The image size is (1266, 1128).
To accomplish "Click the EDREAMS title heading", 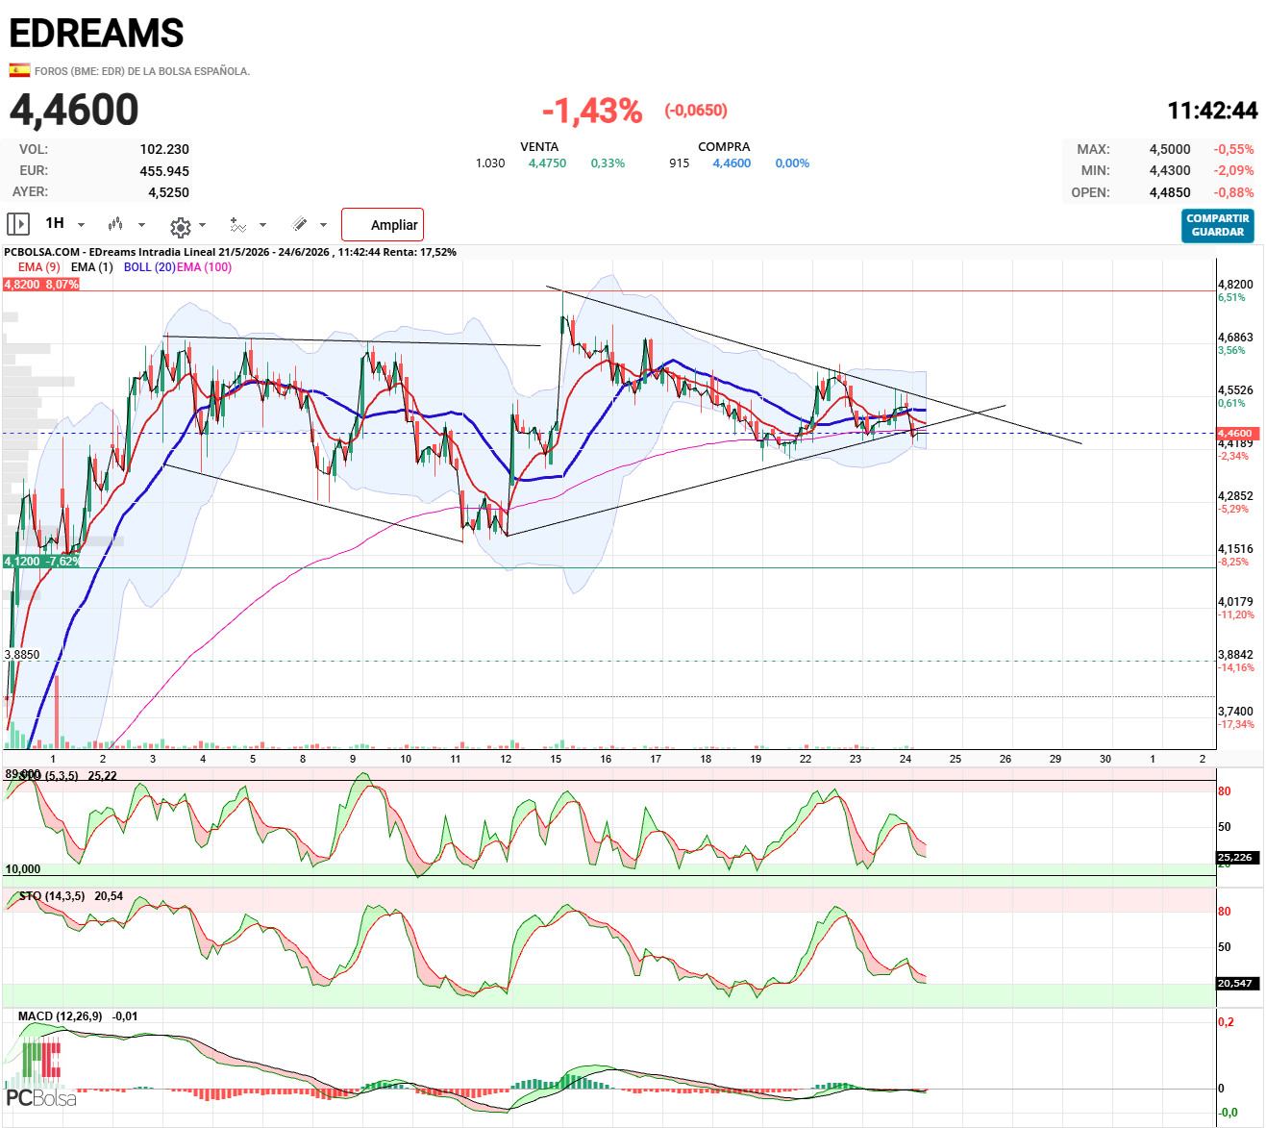I will (x=96, y=34).
